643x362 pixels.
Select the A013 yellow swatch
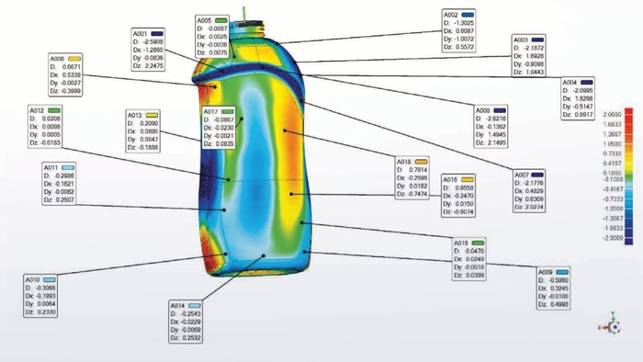click(x=152, y=115)
